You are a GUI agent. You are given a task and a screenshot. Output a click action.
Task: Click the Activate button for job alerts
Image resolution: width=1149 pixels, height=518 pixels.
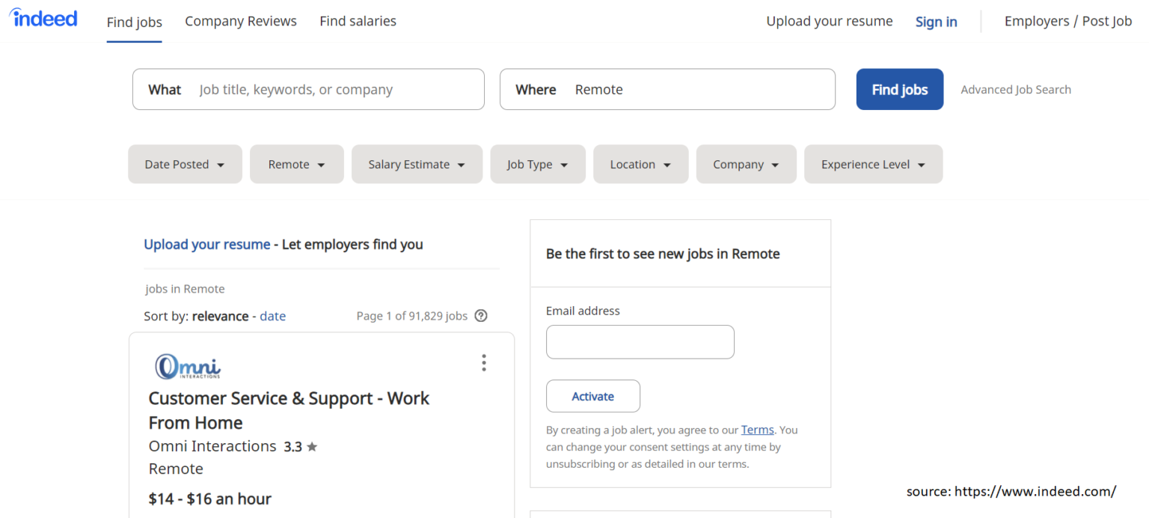pyautogui.click(x=592, y=396)
